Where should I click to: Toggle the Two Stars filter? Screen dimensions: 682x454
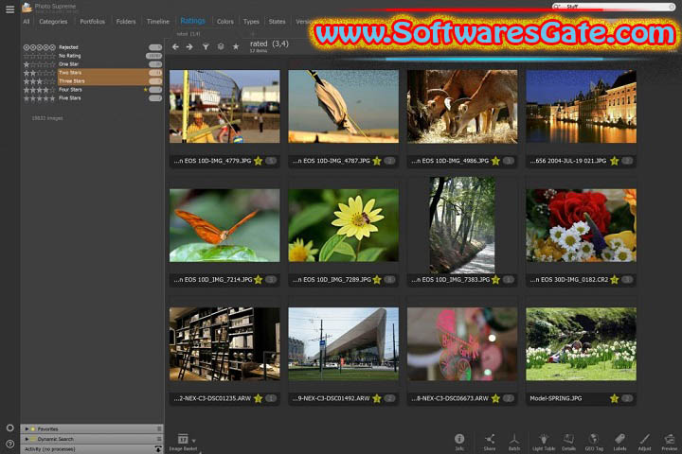coord(92,73)
